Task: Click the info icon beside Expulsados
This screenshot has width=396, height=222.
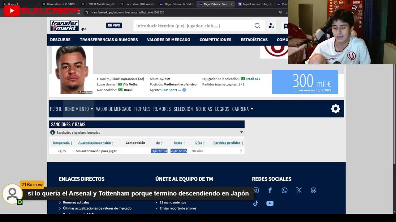Action: [53, 132]
